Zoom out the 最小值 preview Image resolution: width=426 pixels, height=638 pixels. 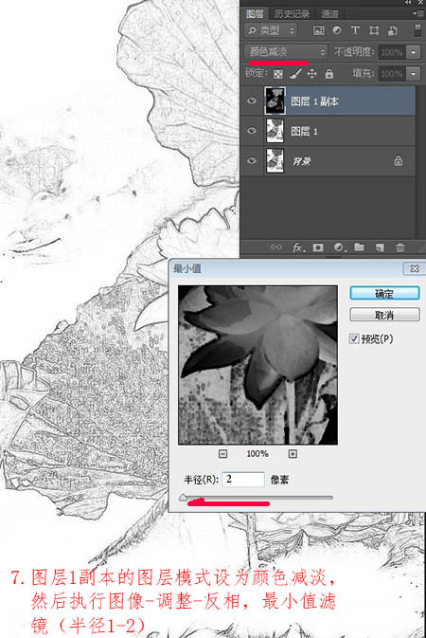tap(222, 454)
